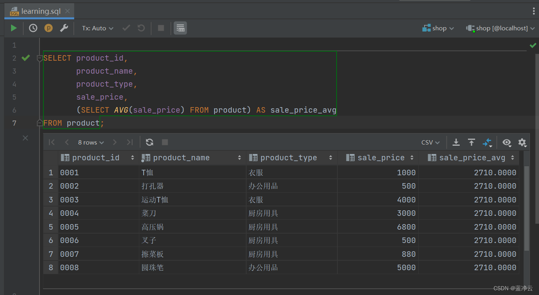Run the query with the green Execute button
539x295 pixels.
tap(14, 28)
